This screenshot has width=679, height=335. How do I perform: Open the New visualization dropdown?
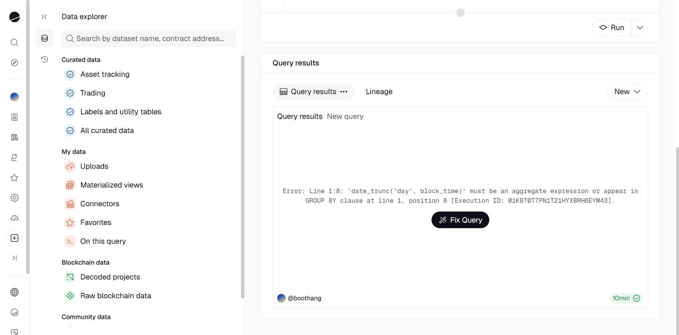pos(627,92)
